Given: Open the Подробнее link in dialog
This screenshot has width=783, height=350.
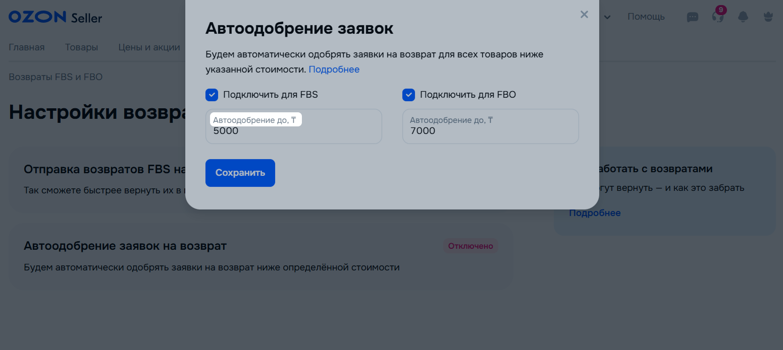Looking at the screenshot, I should click(334, 69).
